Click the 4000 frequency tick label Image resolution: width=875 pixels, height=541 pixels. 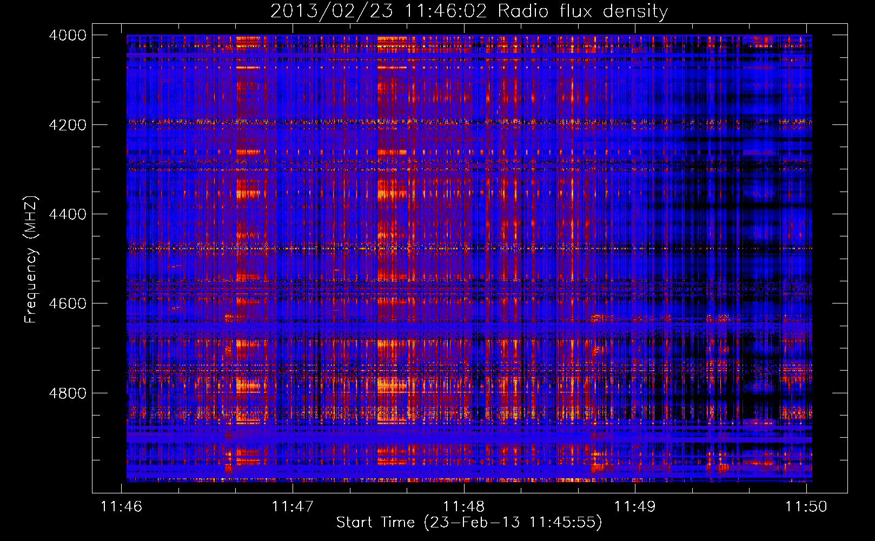68,35
